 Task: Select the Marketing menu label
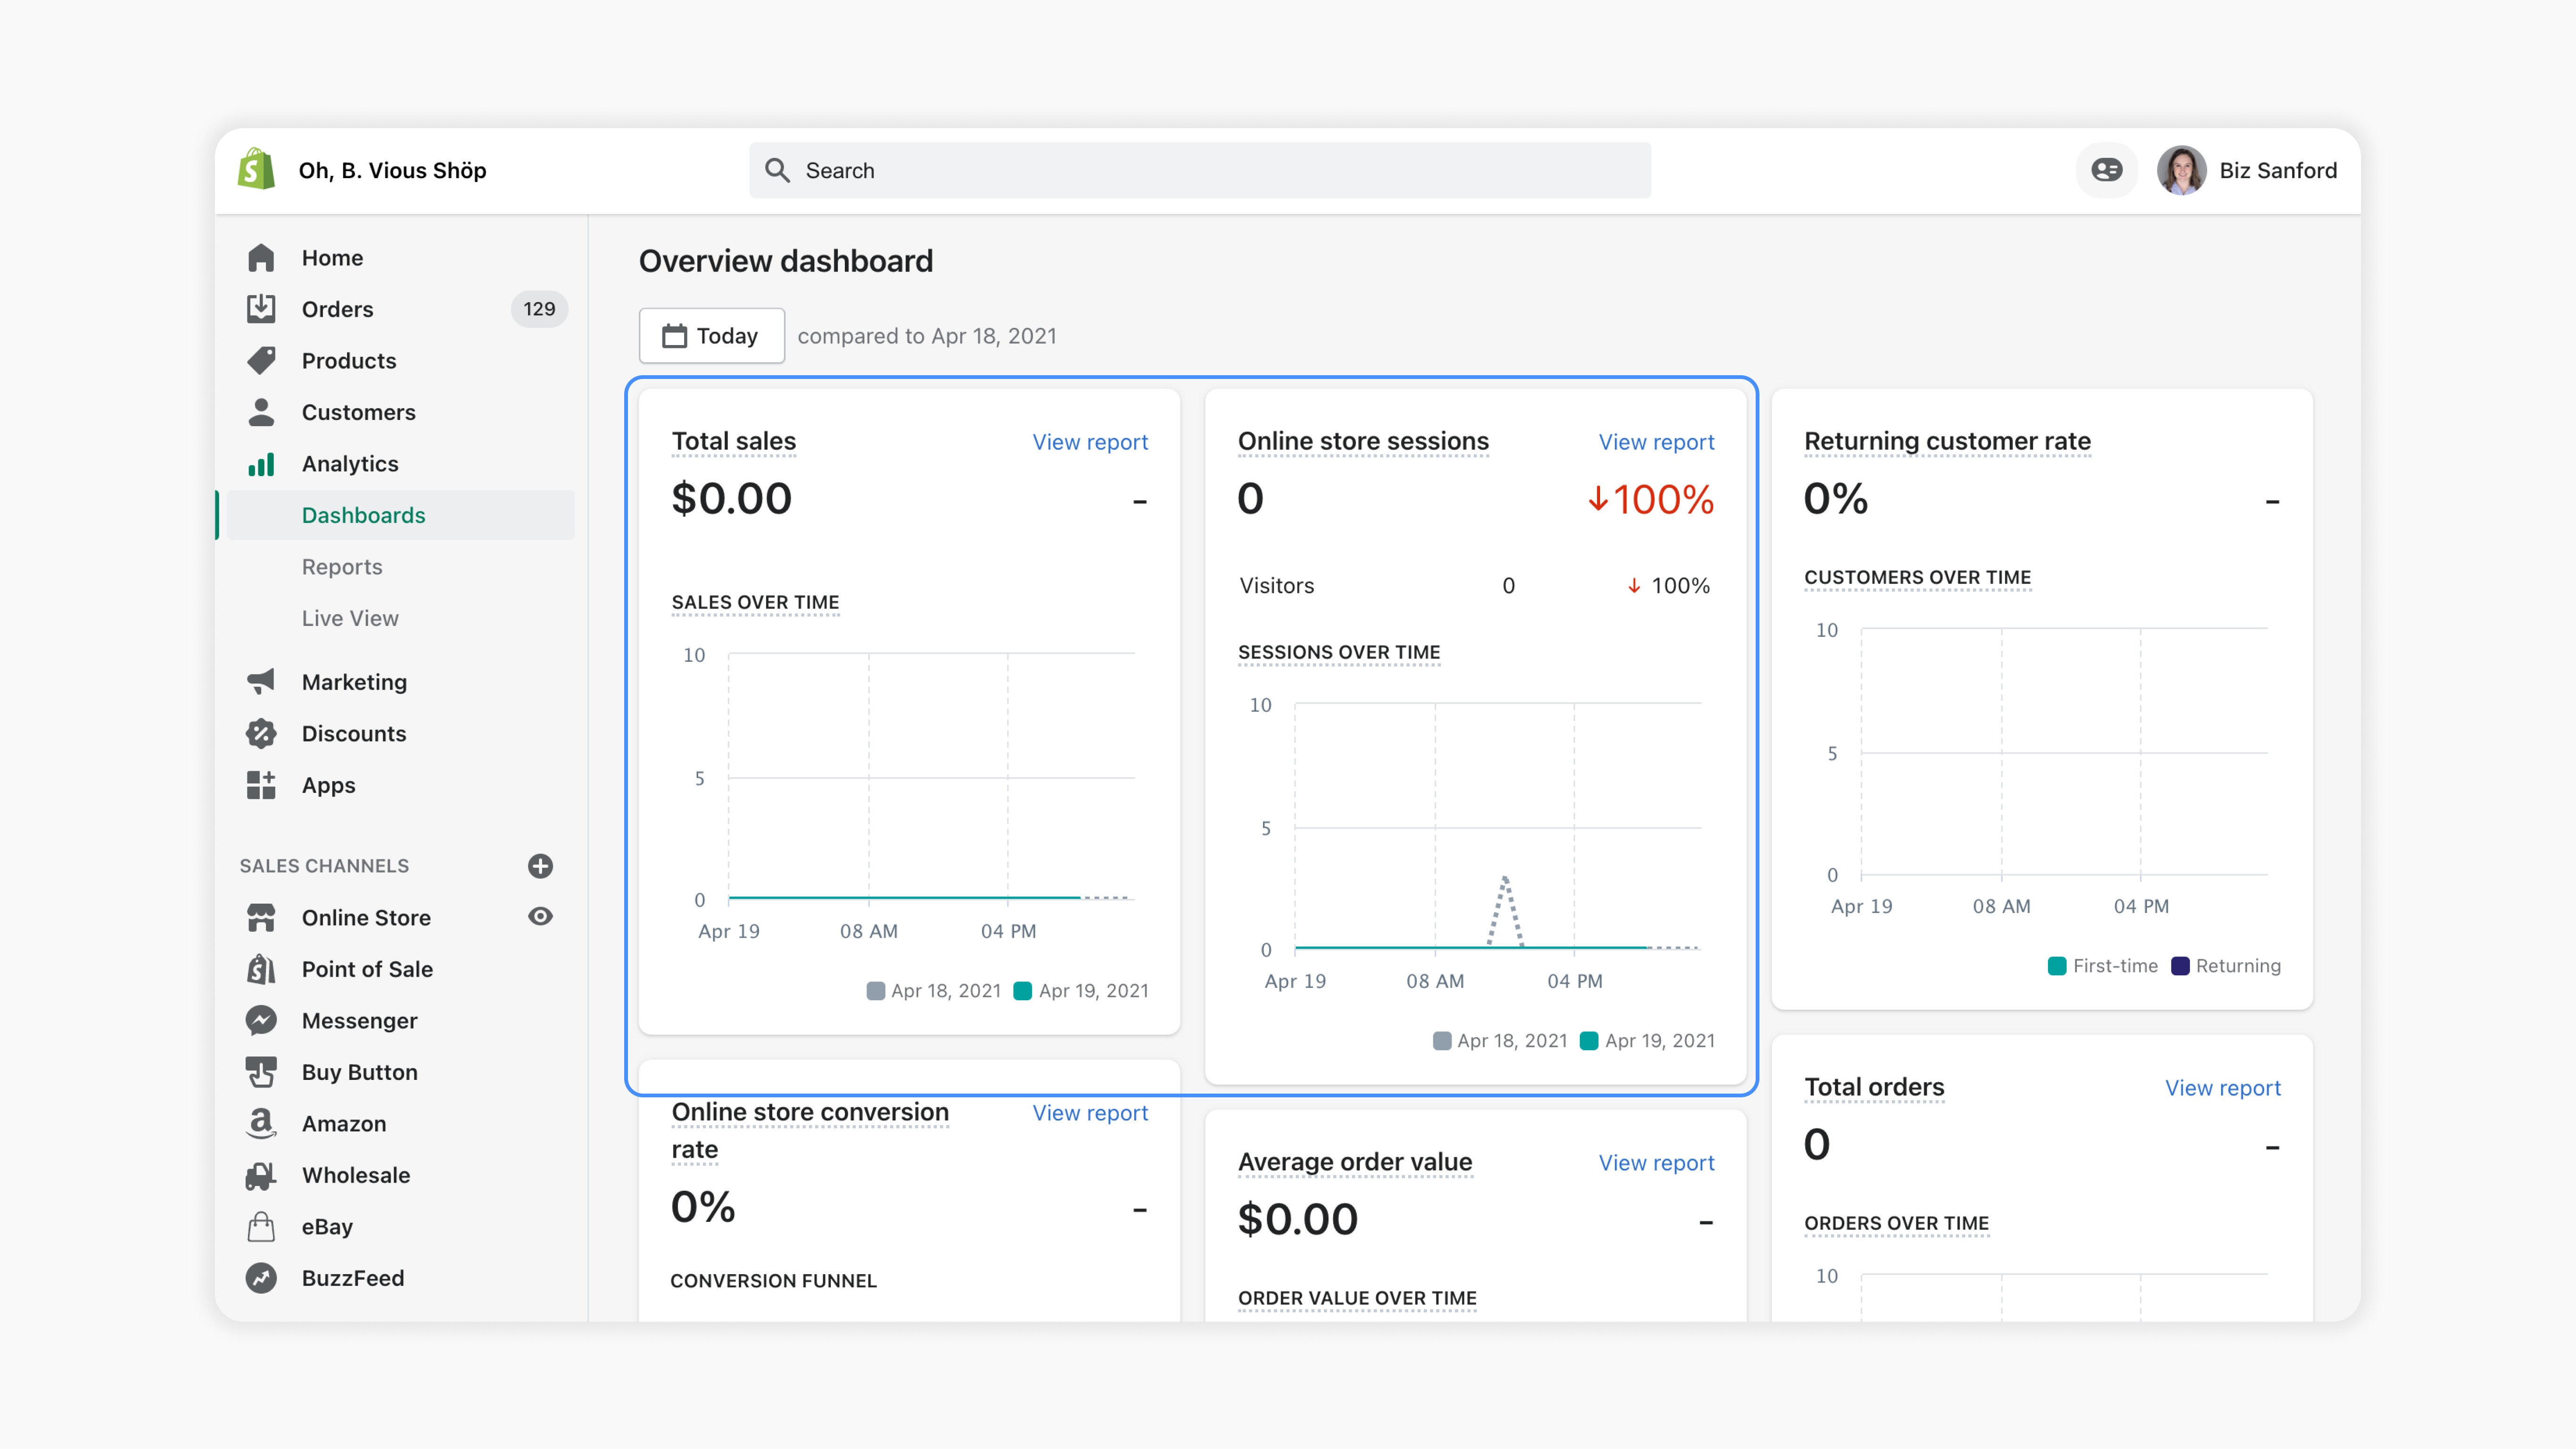(x=355, y=682)
